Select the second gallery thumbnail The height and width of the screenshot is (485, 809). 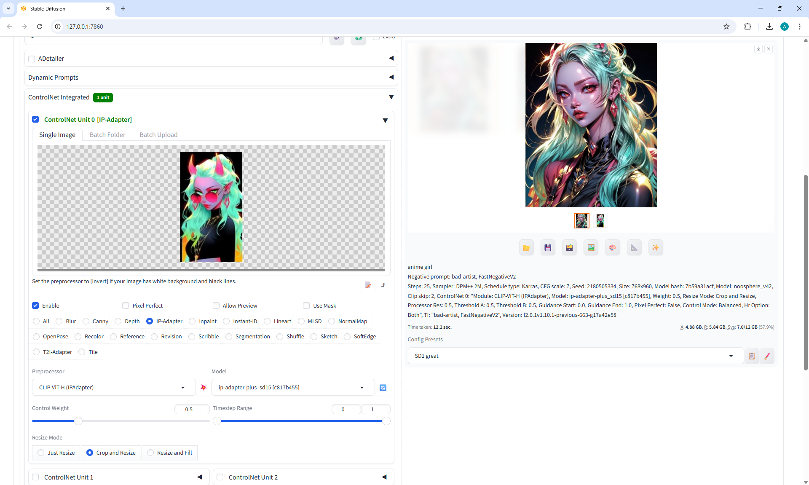600,221
